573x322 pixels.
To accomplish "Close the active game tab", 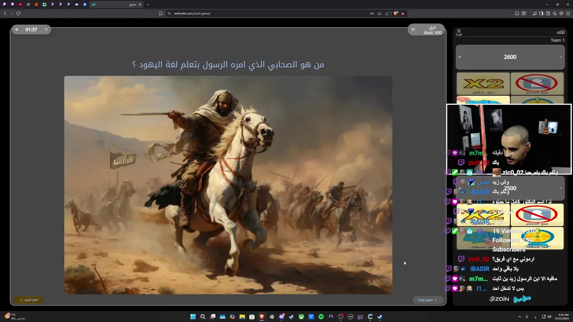I will (x=140, y=4).
